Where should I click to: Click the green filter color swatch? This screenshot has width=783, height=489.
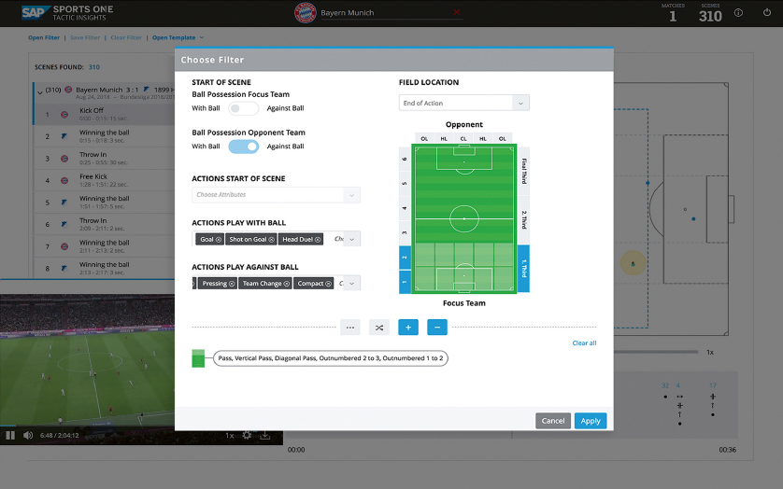[198, 358]
